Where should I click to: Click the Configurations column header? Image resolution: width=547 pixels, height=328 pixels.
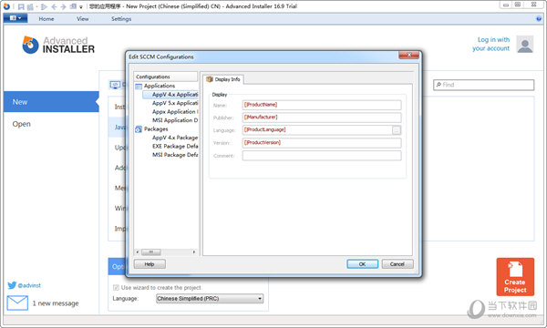pos(165,77)
